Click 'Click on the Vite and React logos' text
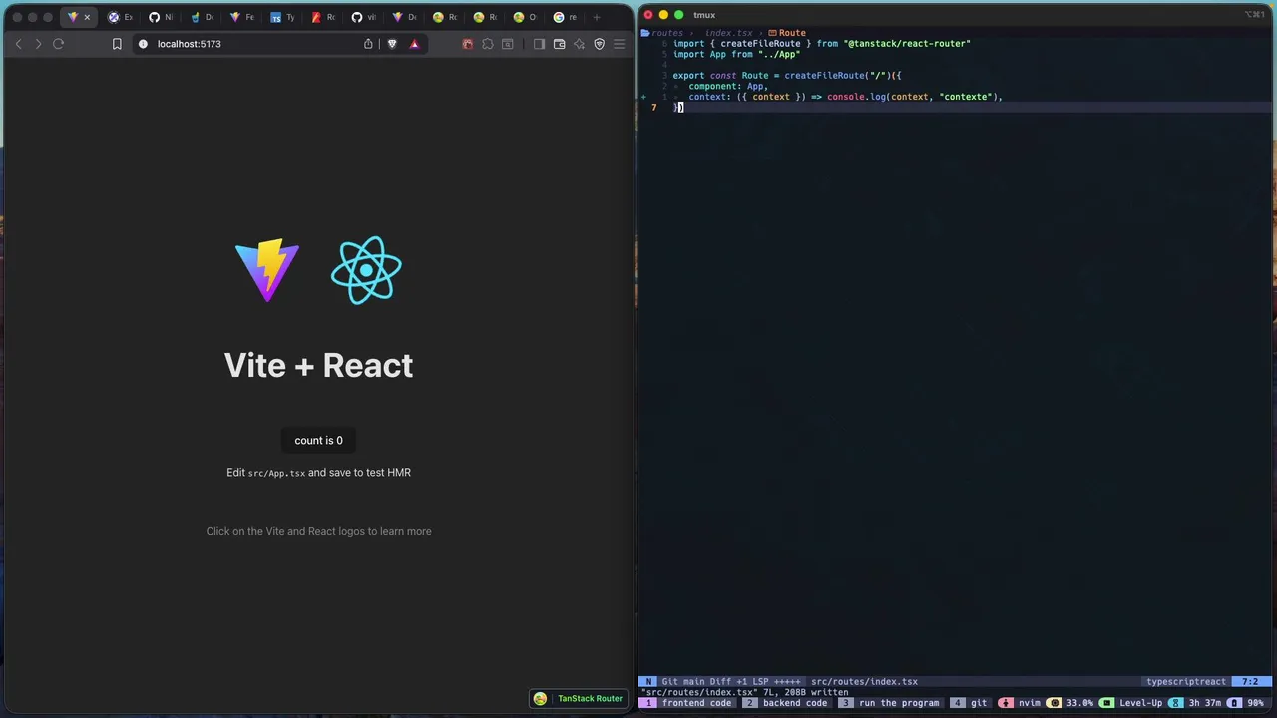 click(318, 531)
